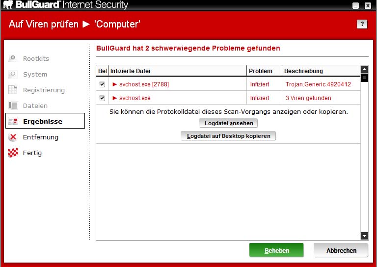Click the scroll up arrow in results list
Screen dimensions: 377x267
(x=364, y=69)
